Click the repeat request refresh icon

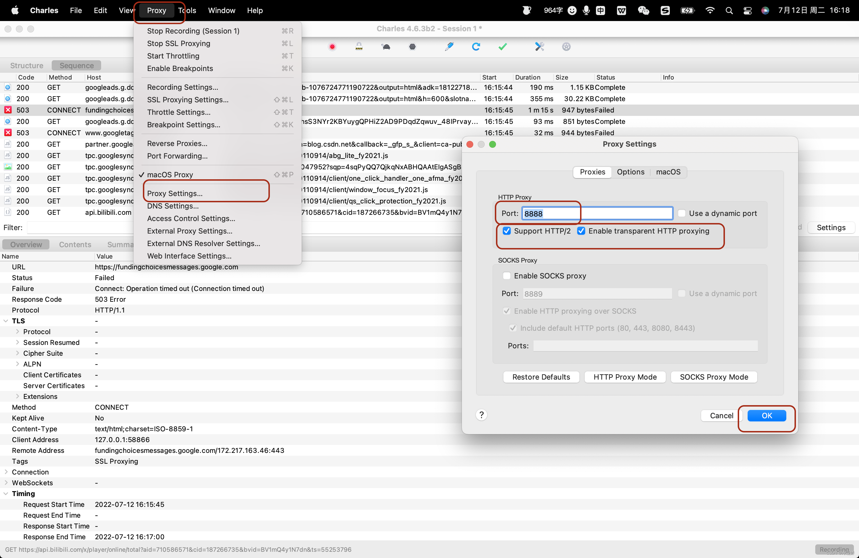coord(476,47)
